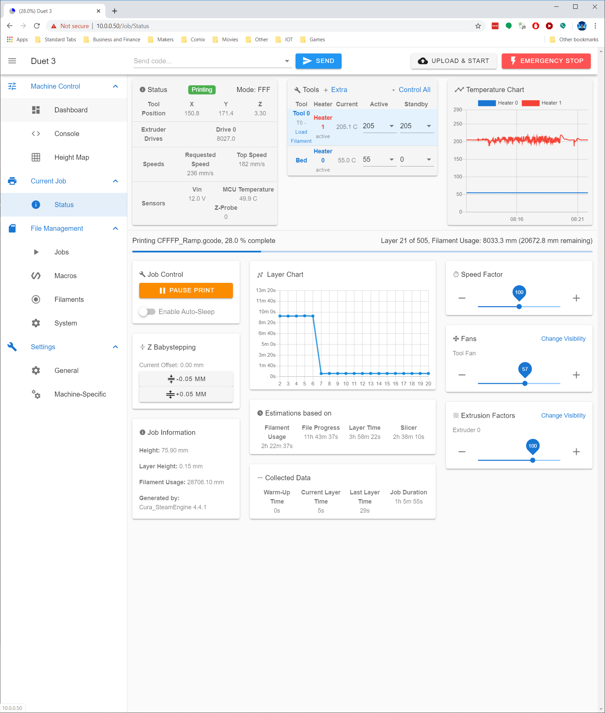Click the Dashboard grid icon

(x=36, y=110)
